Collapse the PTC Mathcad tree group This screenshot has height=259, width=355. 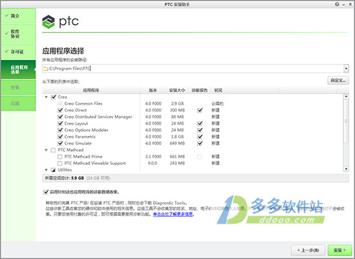46,150
